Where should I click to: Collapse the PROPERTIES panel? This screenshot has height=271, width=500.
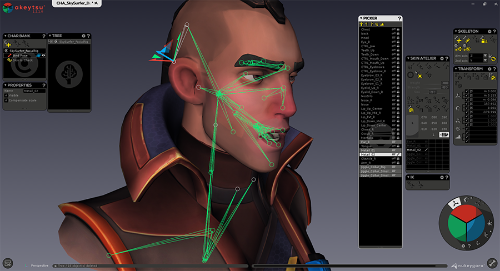click(x=5, y=85)
